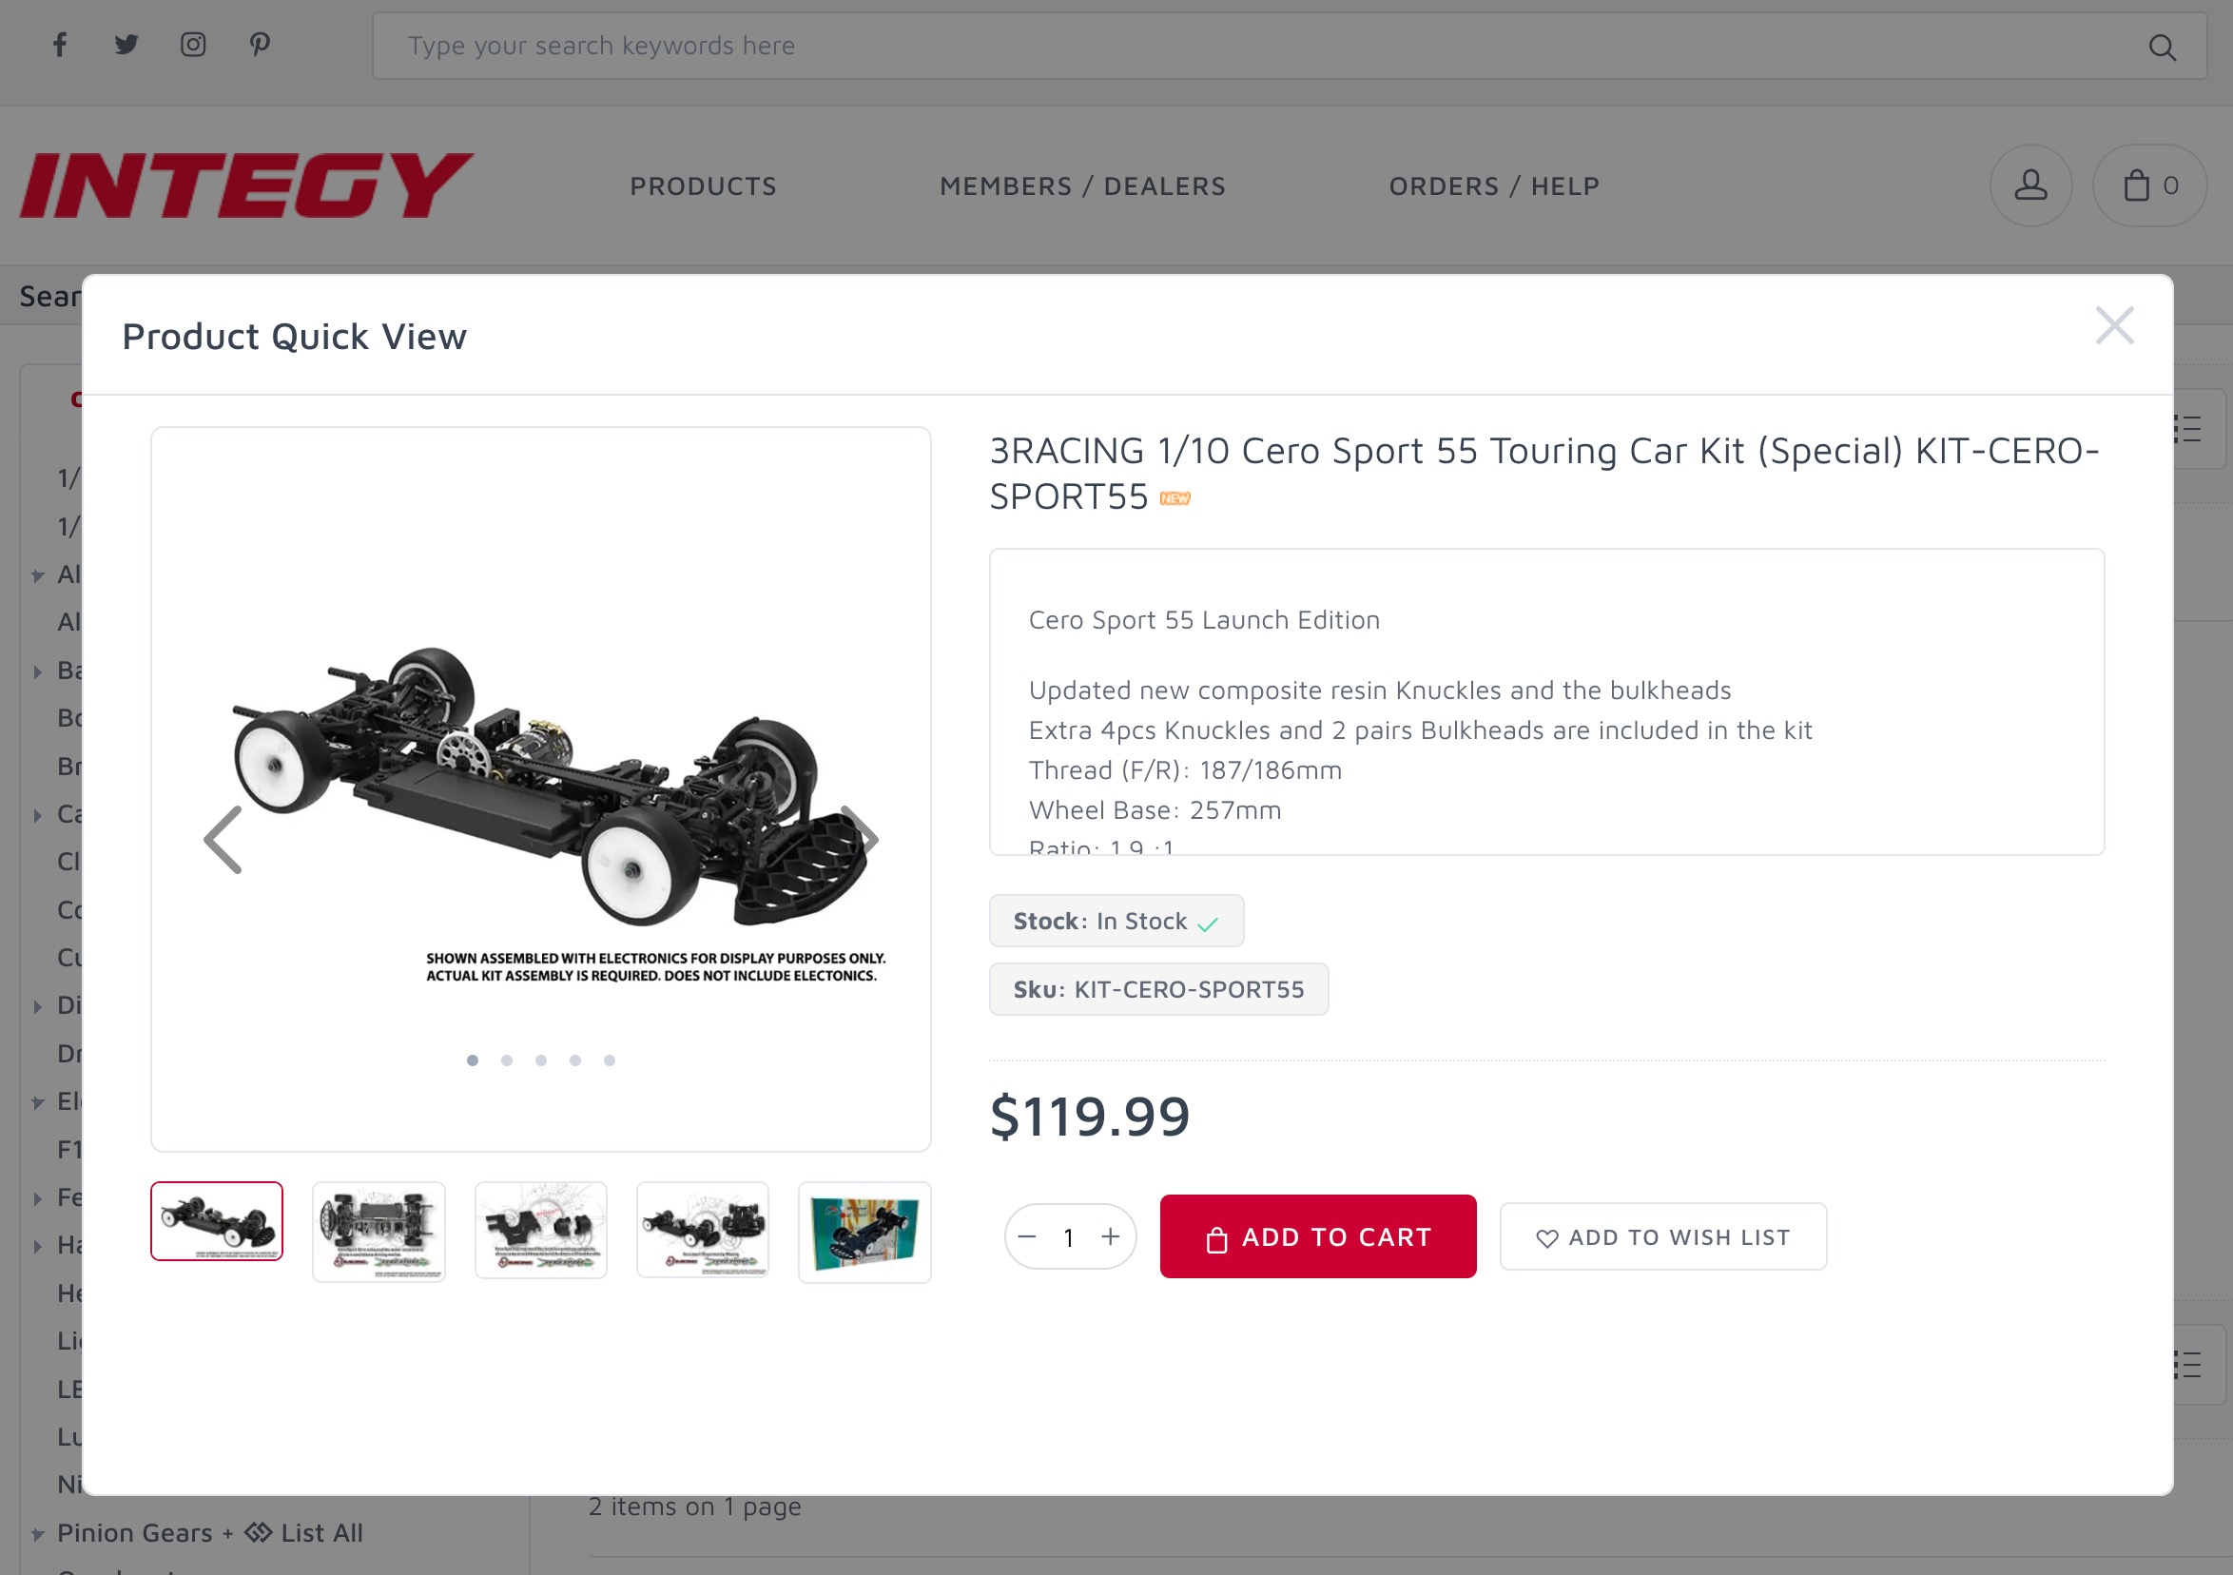Decrease quantity with the minus button

[x=1027, y=1236]
